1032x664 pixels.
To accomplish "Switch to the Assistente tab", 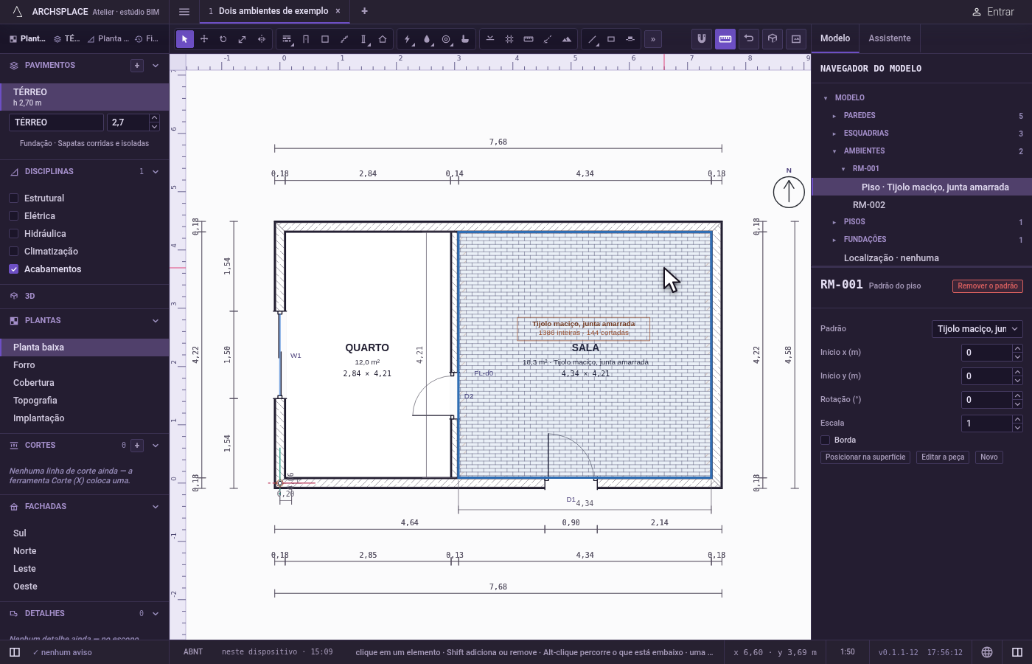I will coord(889,38).
